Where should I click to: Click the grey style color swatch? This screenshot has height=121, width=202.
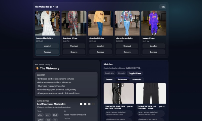89,104
